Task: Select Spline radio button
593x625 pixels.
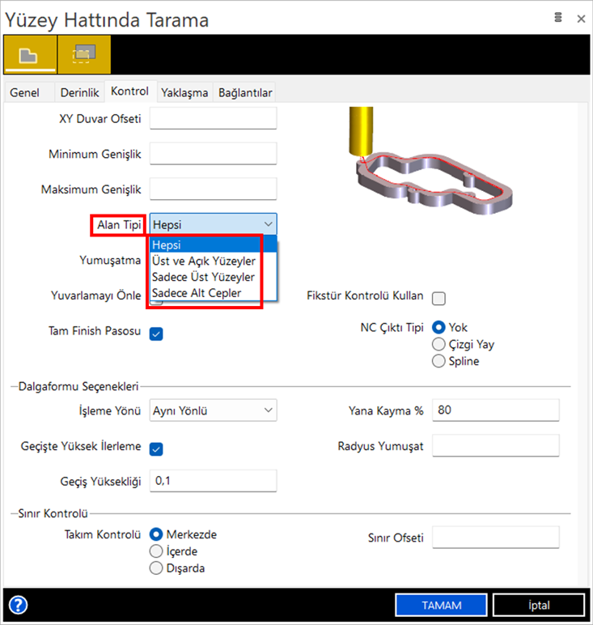Action: 438,361
